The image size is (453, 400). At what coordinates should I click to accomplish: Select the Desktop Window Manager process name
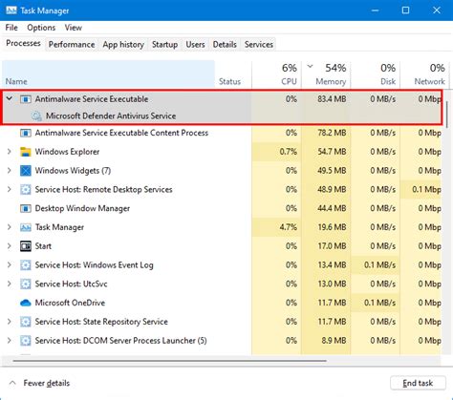click(82, 208)
